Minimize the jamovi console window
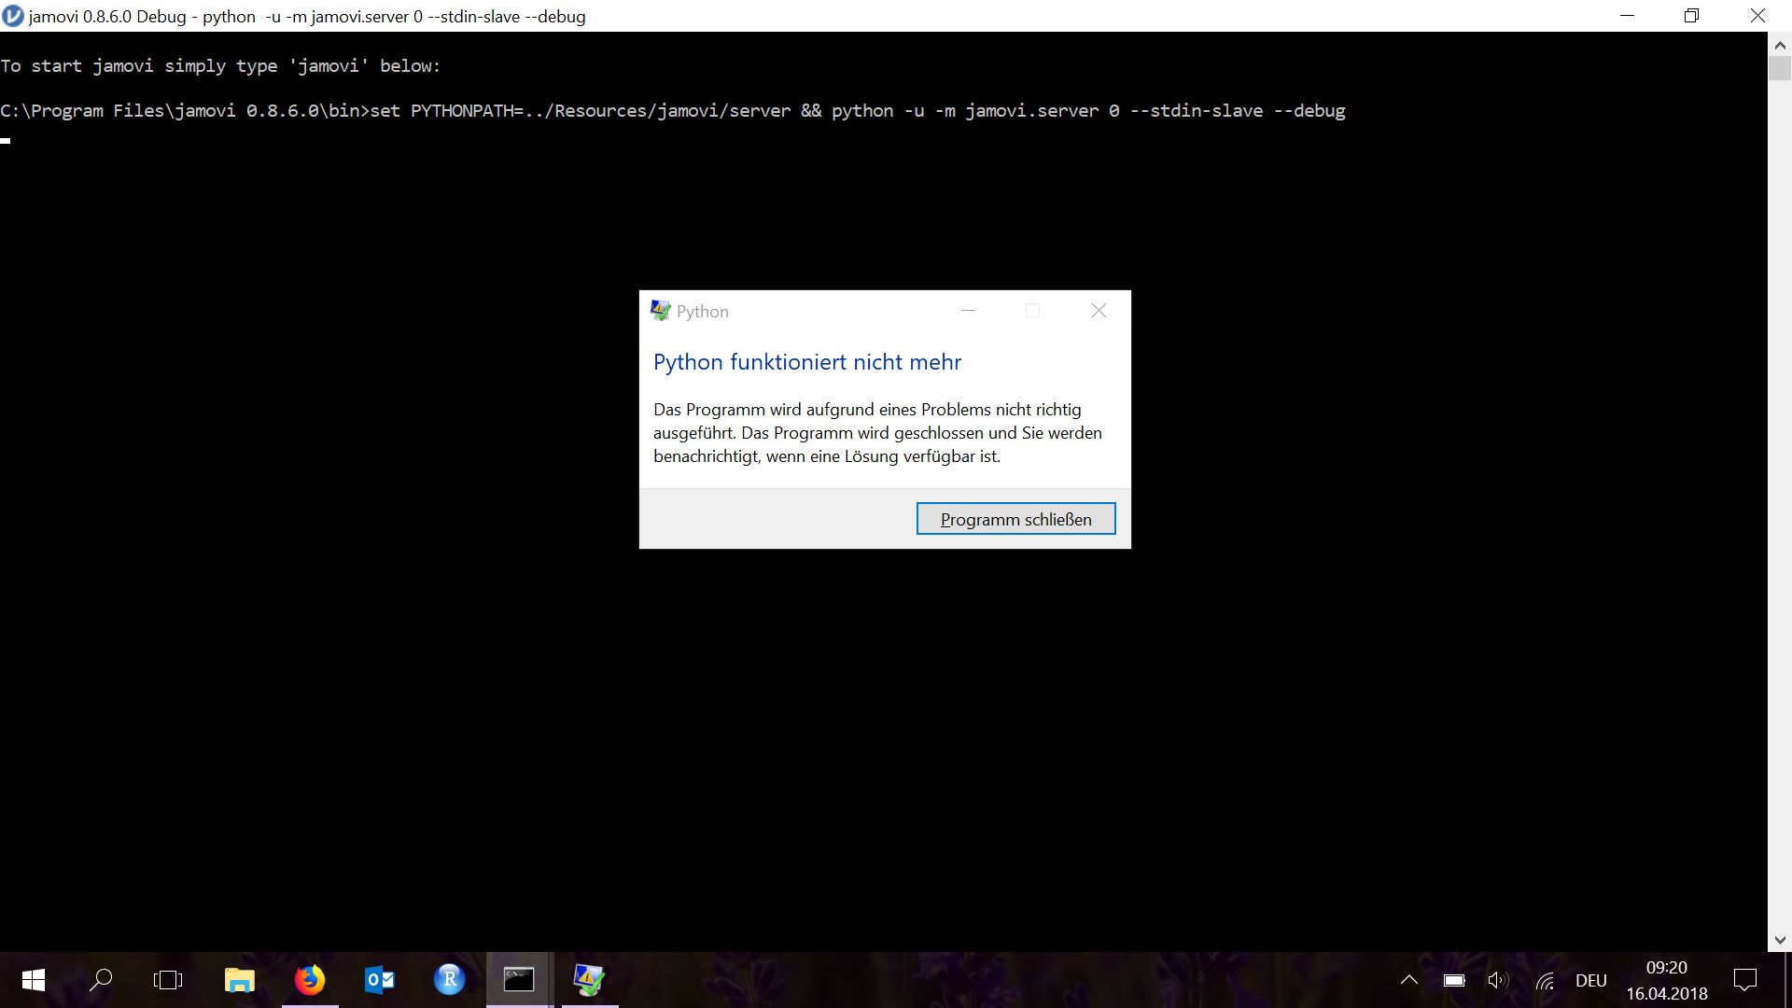1792x1008 pixels. point(1627,16)
